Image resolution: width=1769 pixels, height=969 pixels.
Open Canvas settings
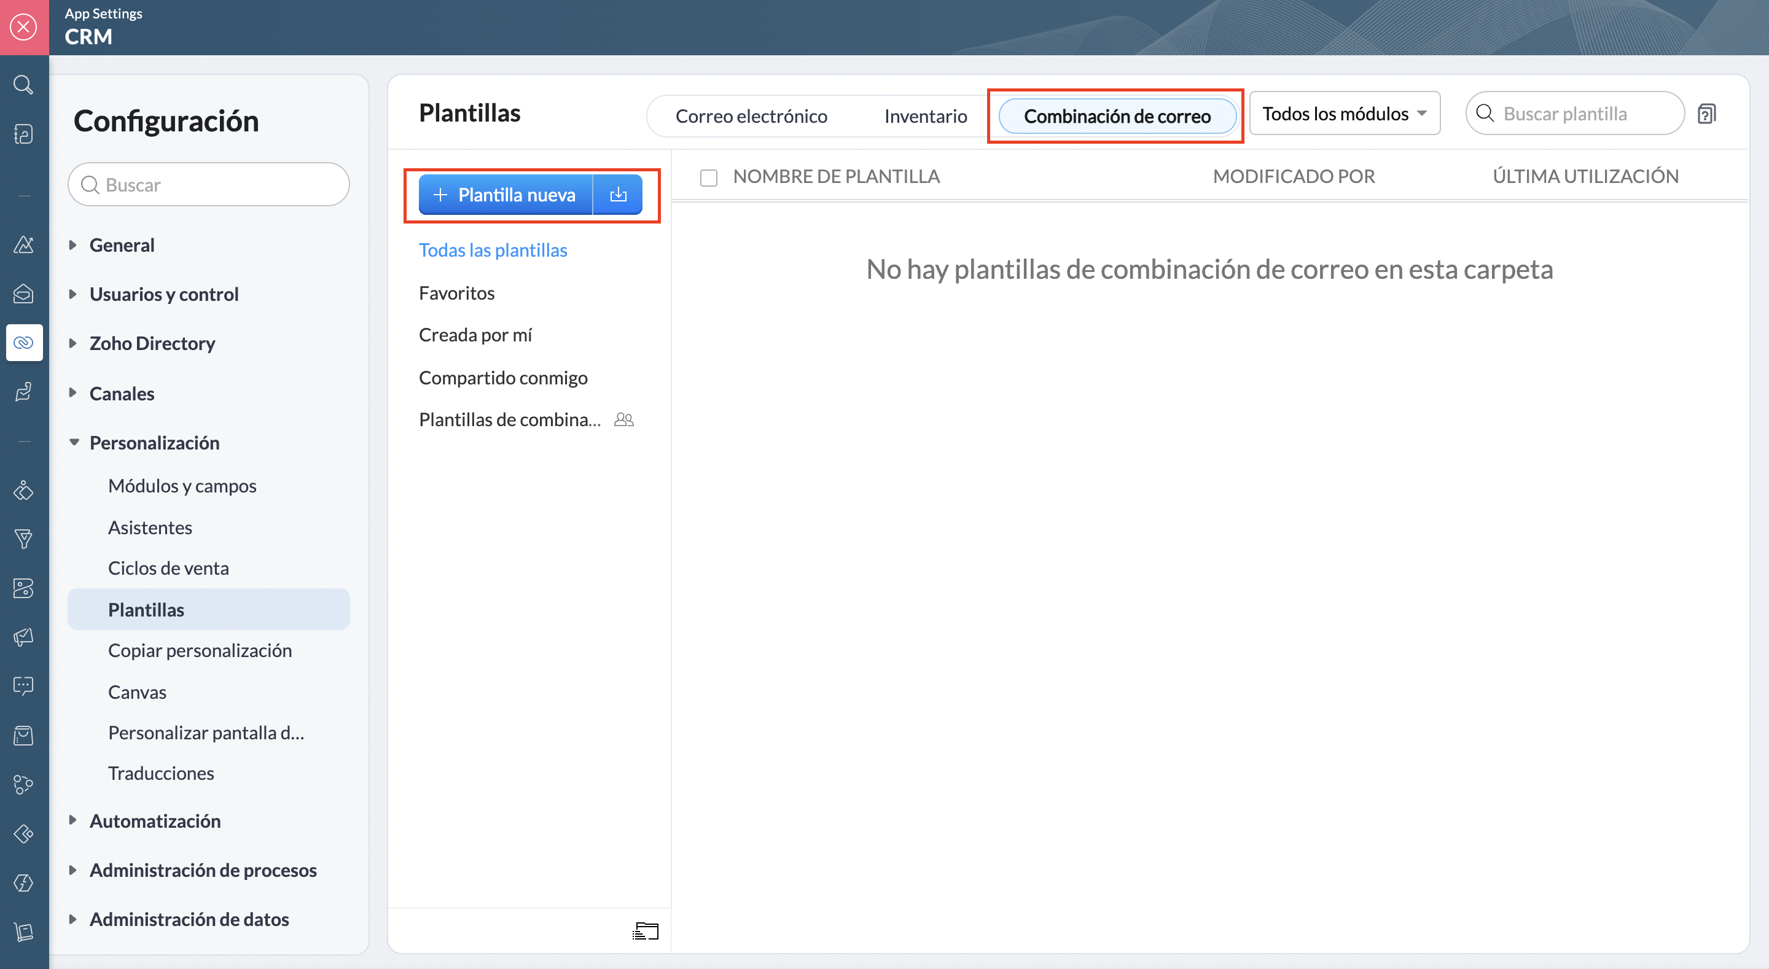[136, 692]
